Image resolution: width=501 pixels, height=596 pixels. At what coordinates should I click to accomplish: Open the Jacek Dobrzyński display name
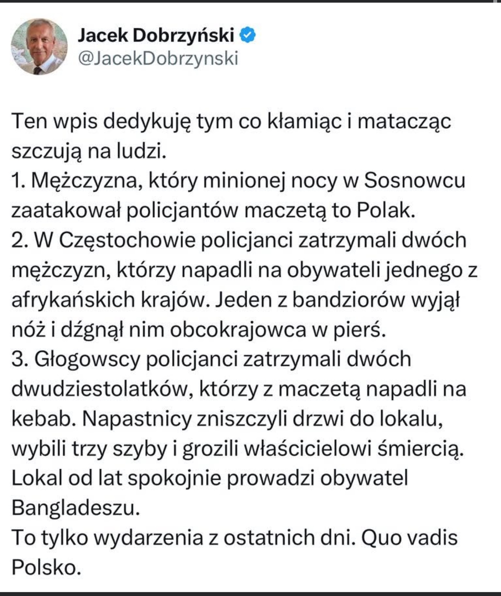click(156, 35)
